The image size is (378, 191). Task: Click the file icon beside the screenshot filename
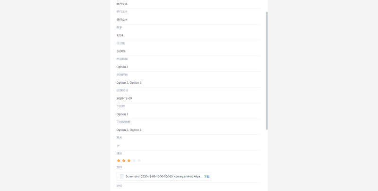coord(121,176)
